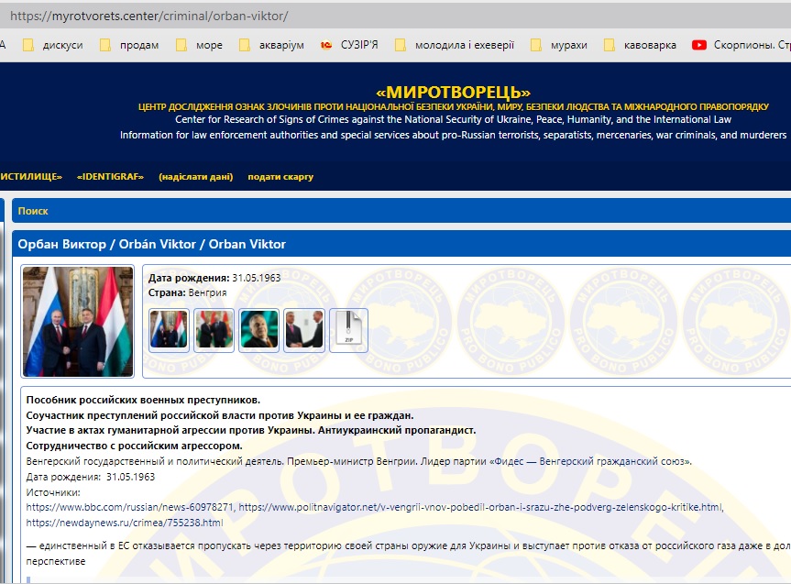Open the СУЗІР'Я bookmark
Image resolution: width=791 pixels, height=584 pixels.
(349, 46)
